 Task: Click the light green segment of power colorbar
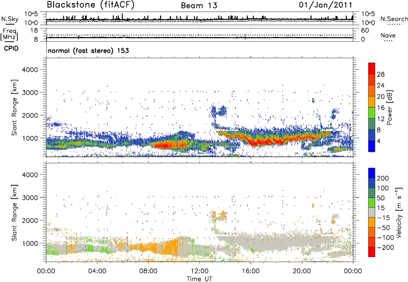[x=372, y=113]
